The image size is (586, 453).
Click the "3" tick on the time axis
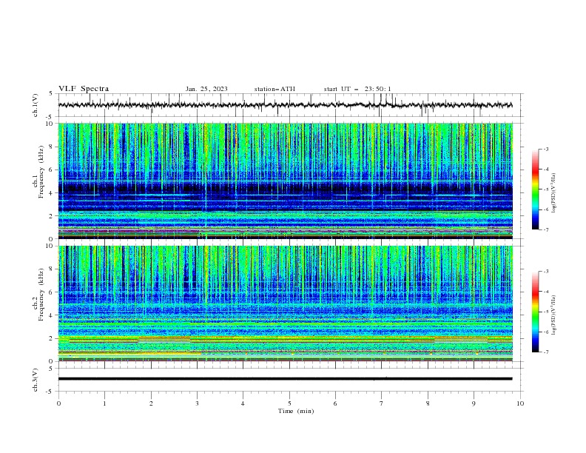(197, 403)
